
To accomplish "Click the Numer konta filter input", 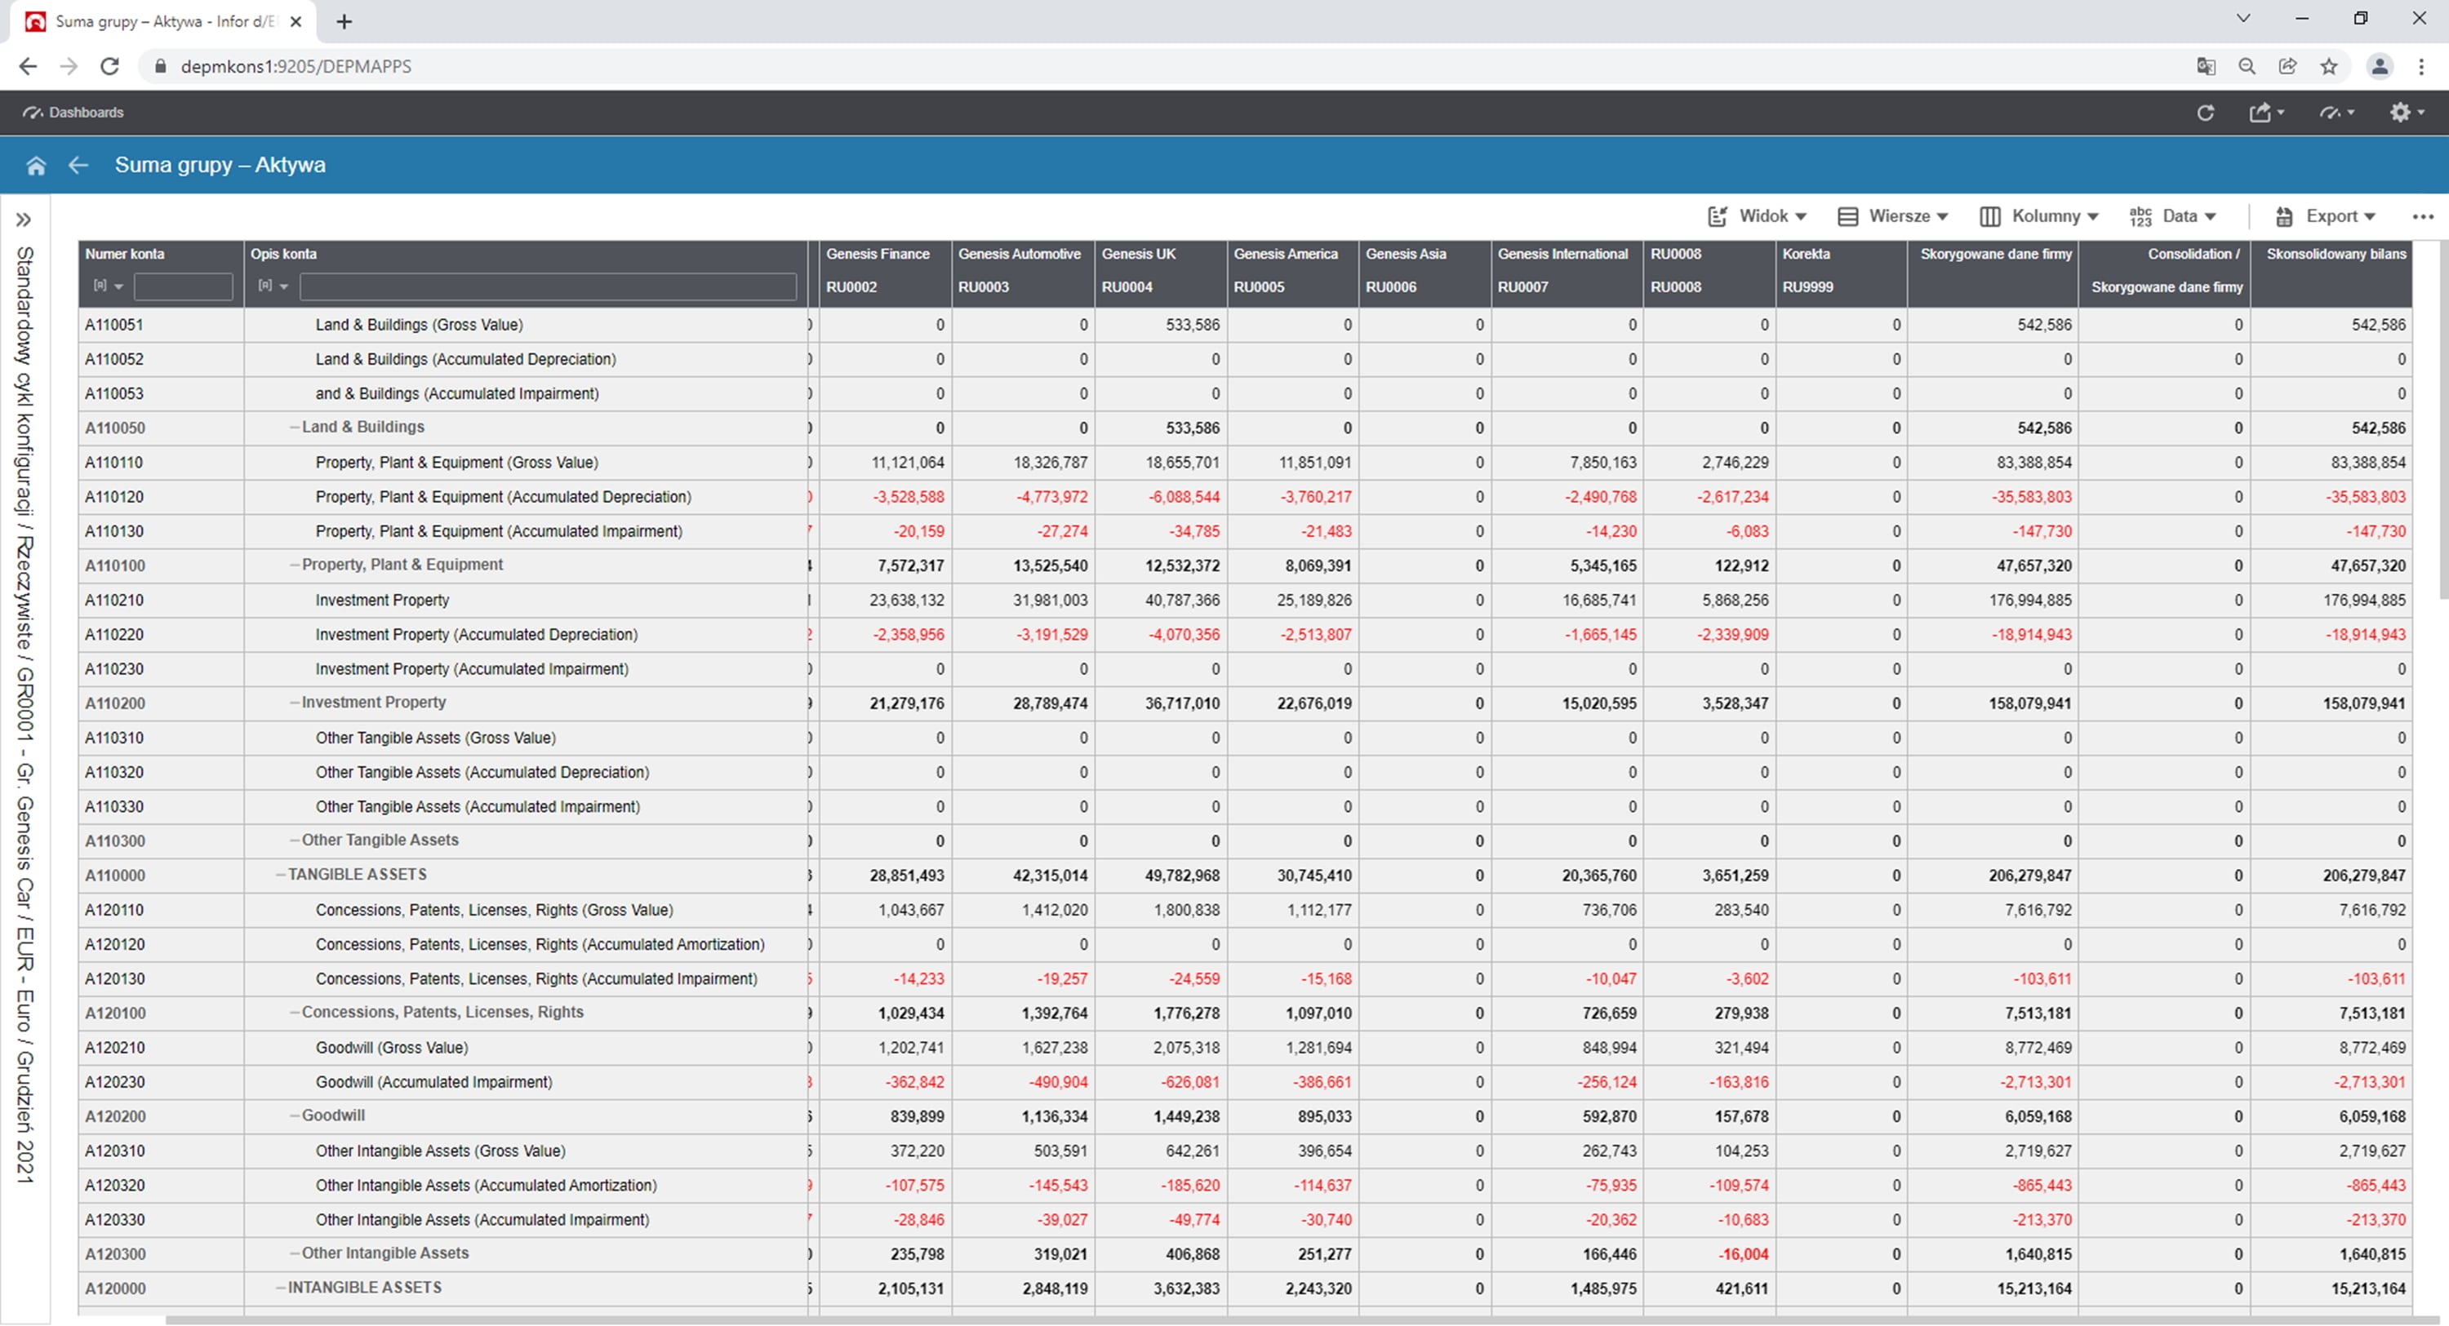I will click(x=183, y=286).
